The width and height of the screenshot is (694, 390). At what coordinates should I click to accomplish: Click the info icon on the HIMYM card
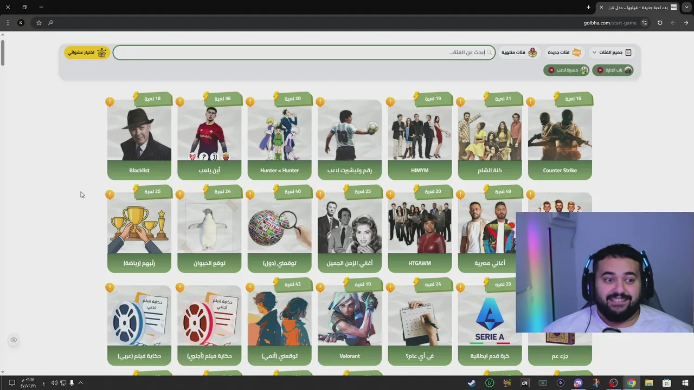390,102
